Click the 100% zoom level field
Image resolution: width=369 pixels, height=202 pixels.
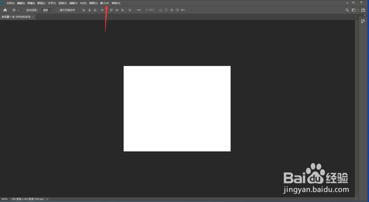(4, 199)
